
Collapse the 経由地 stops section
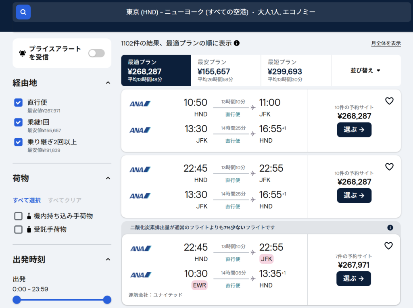point(108,83)
